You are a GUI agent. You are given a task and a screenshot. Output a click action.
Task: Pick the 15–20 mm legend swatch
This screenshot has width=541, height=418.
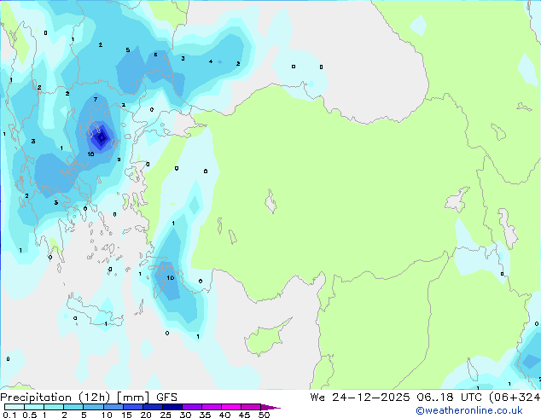tap(132, 407)
